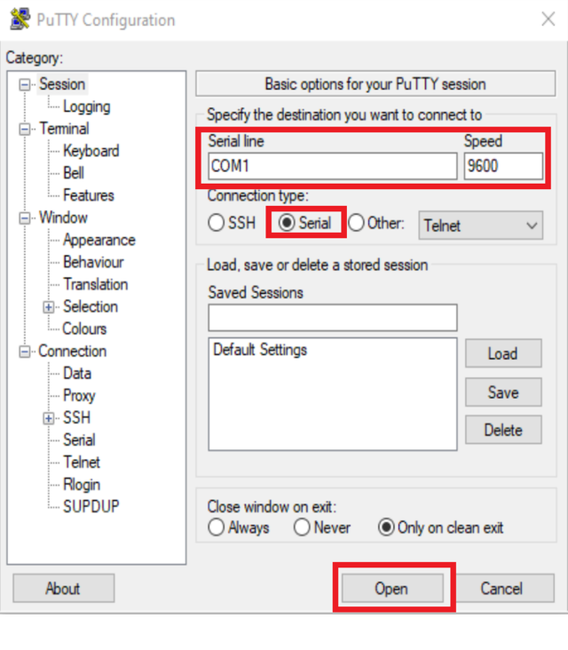Go to the Colours category
Viewport: 568px width, 650px height.
point(84,329)
